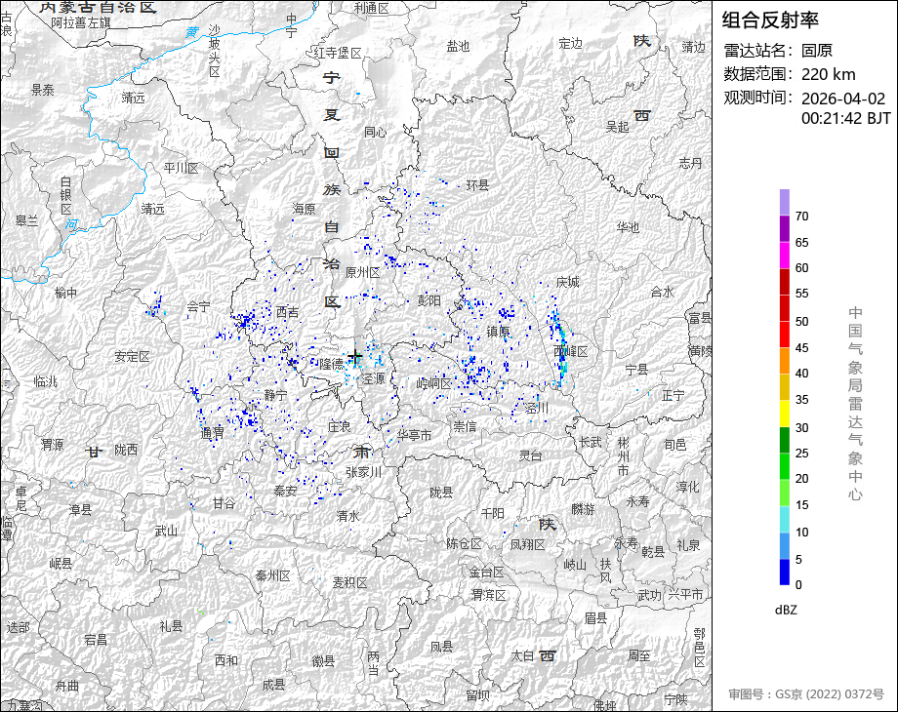Image resolution: width=898 pixels, height=712 pixels.
Task: Click the 彭阳 label
Action: point(429,299)
